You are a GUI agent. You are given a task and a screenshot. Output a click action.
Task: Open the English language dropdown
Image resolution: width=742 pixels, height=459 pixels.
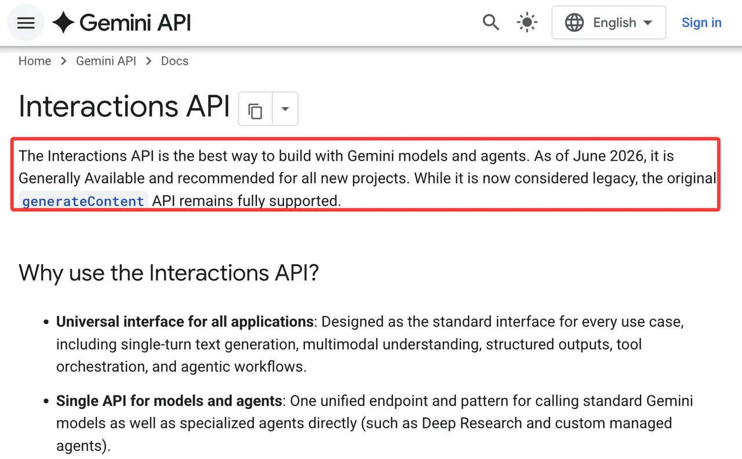coord(609,23)
